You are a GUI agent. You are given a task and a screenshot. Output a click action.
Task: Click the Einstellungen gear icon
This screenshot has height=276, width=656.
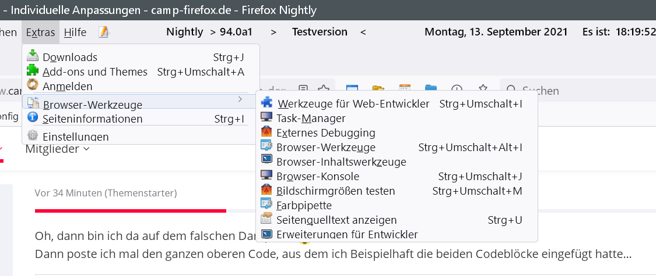tap(33, 136)
